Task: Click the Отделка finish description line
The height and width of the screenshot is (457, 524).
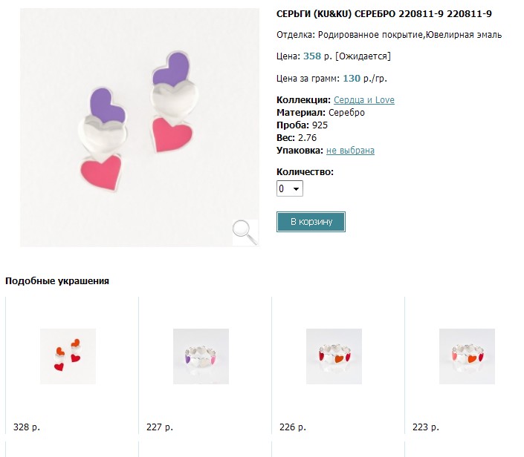Action: [x=389, y=35]
